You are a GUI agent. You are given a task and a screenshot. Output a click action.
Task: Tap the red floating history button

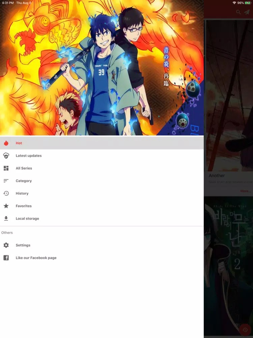pyautogui.click(x=245, y=330)
